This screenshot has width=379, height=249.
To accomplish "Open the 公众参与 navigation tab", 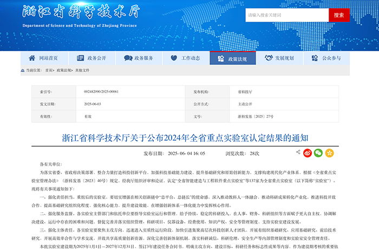I will [326, 58].
